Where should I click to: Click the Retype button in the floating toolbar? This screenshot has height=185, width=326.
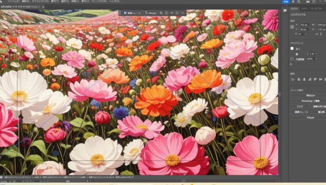150,13
